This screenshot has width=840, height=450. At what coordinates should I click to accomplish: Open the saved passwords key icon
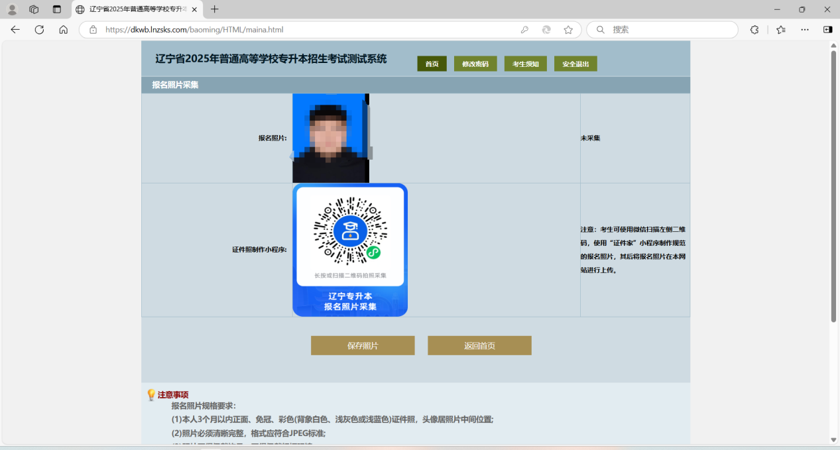tap(524, 30)
